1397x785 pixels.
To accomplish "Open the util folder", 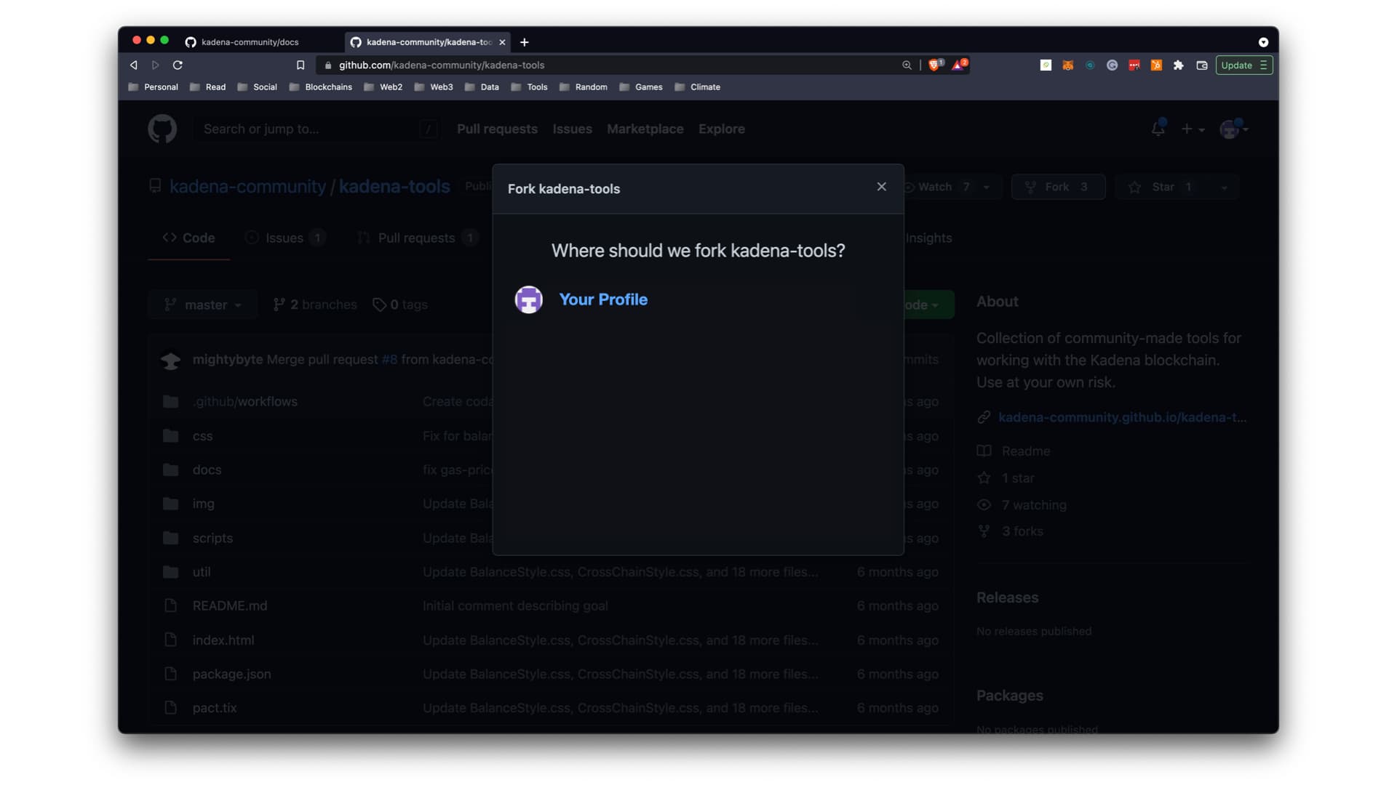I will click(x=202, y=572).
